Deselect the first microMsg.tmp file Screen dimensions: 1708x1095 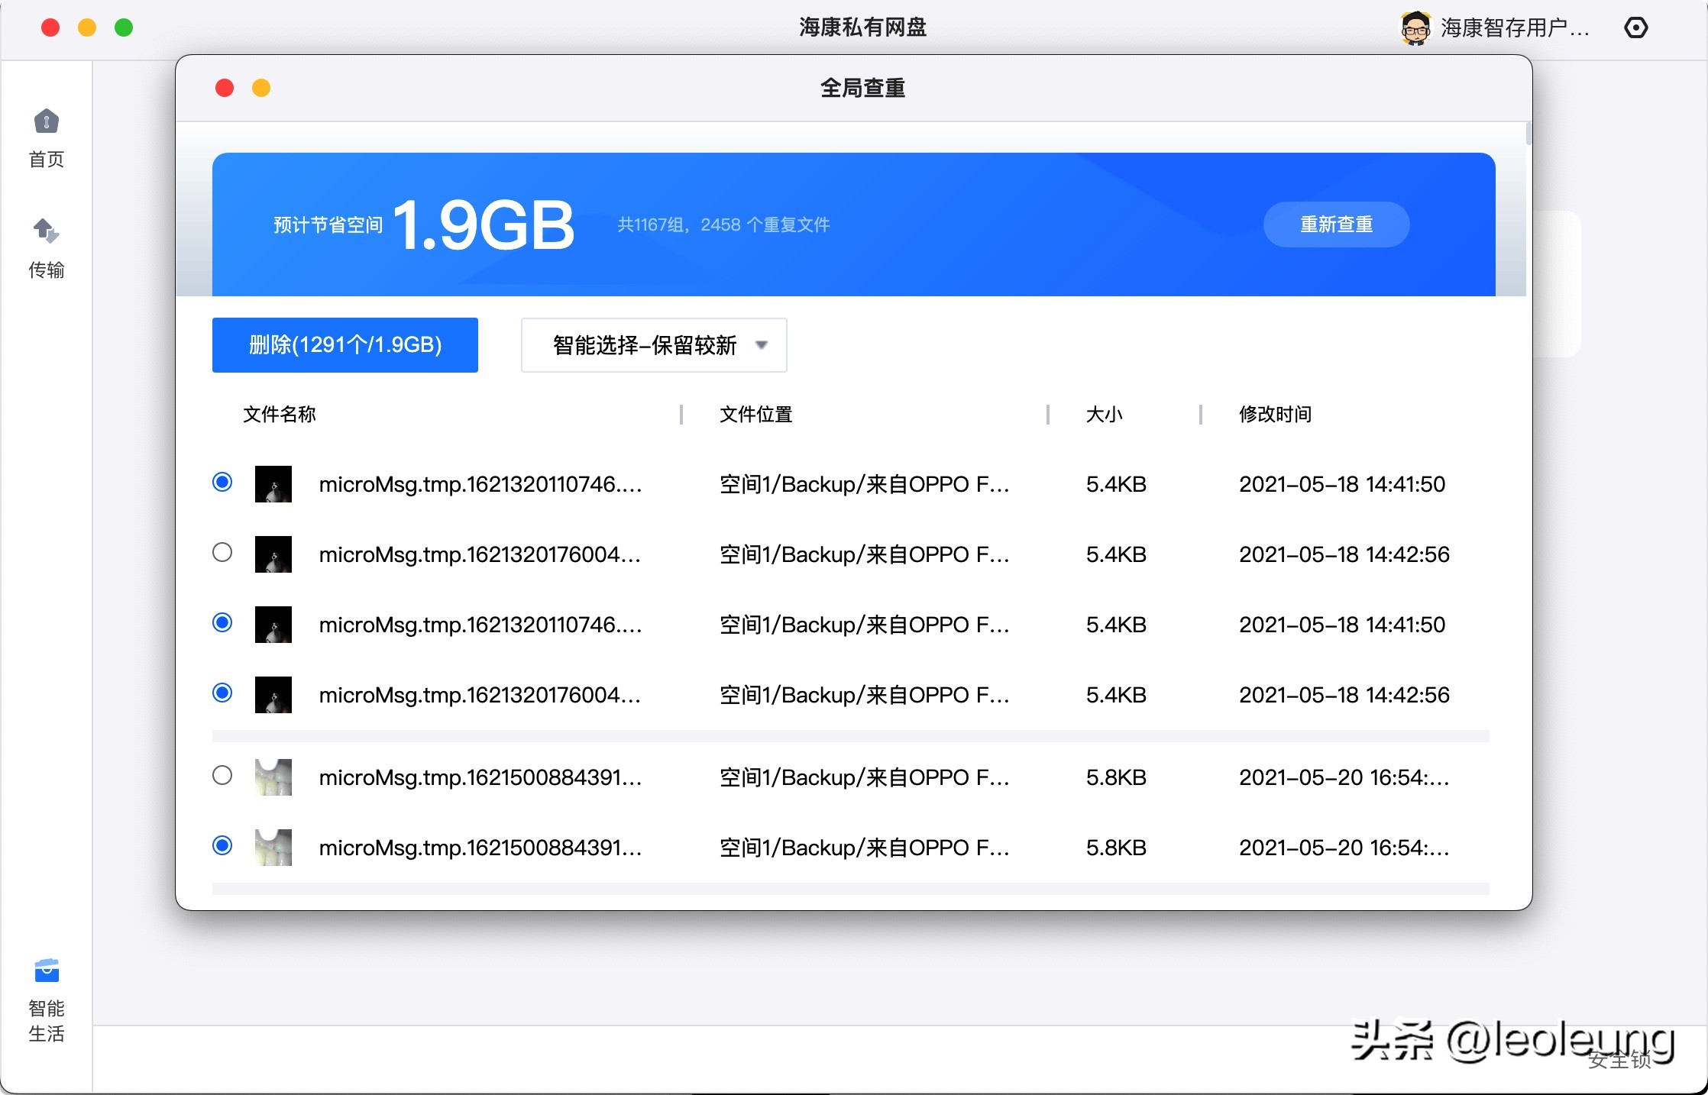(222, 482)
